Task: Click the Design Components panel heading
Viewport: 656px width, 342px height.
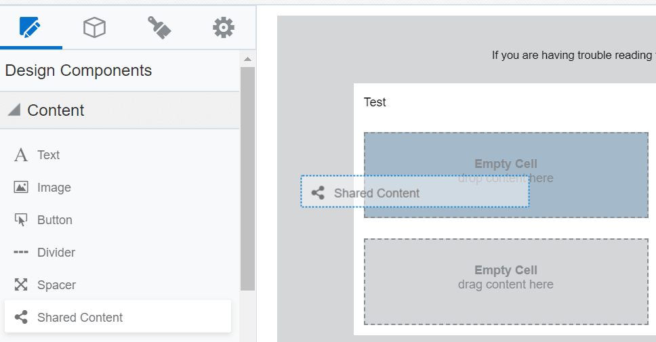Action: 79,70
